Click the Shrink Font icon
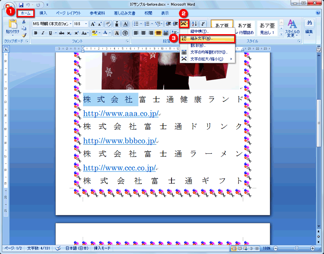This screenshot has height=254, width=324. click(x=100, y=24)
